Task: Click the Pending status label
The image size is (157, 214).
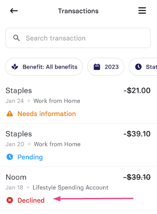Action: (30, 157)
